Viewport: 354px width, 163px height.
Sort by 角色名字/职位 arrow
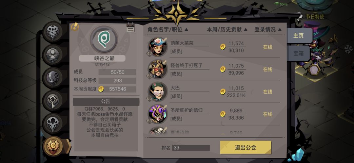point(187,29)
